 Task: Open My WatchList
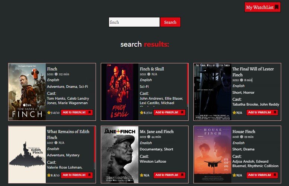(263, 7)
